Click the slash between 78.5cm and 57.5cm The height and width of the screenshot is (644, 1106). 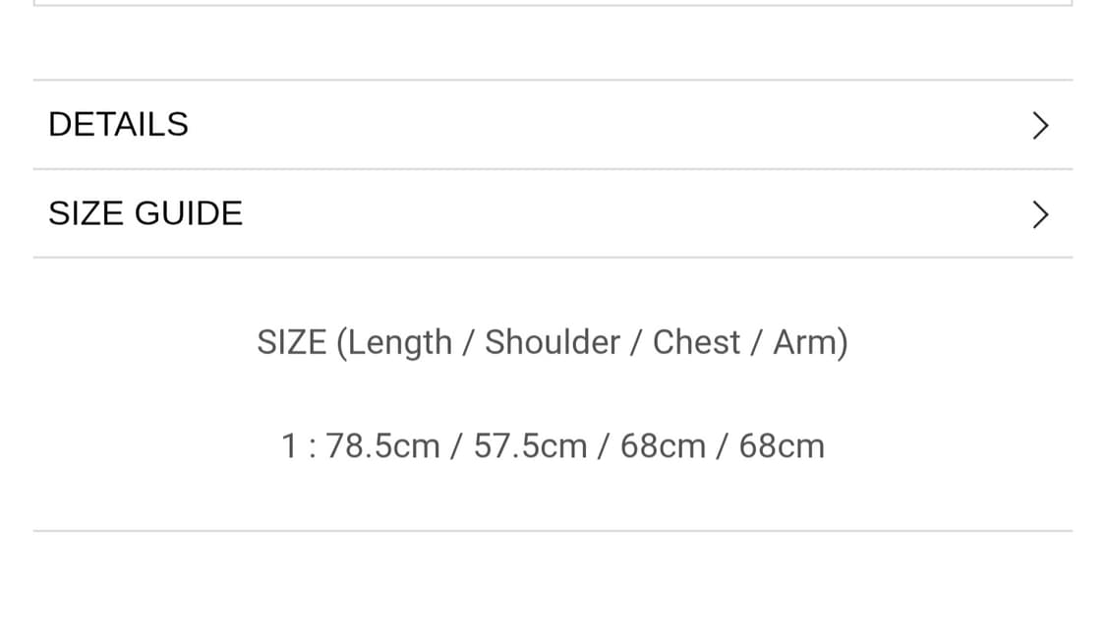tap(456, 446)
